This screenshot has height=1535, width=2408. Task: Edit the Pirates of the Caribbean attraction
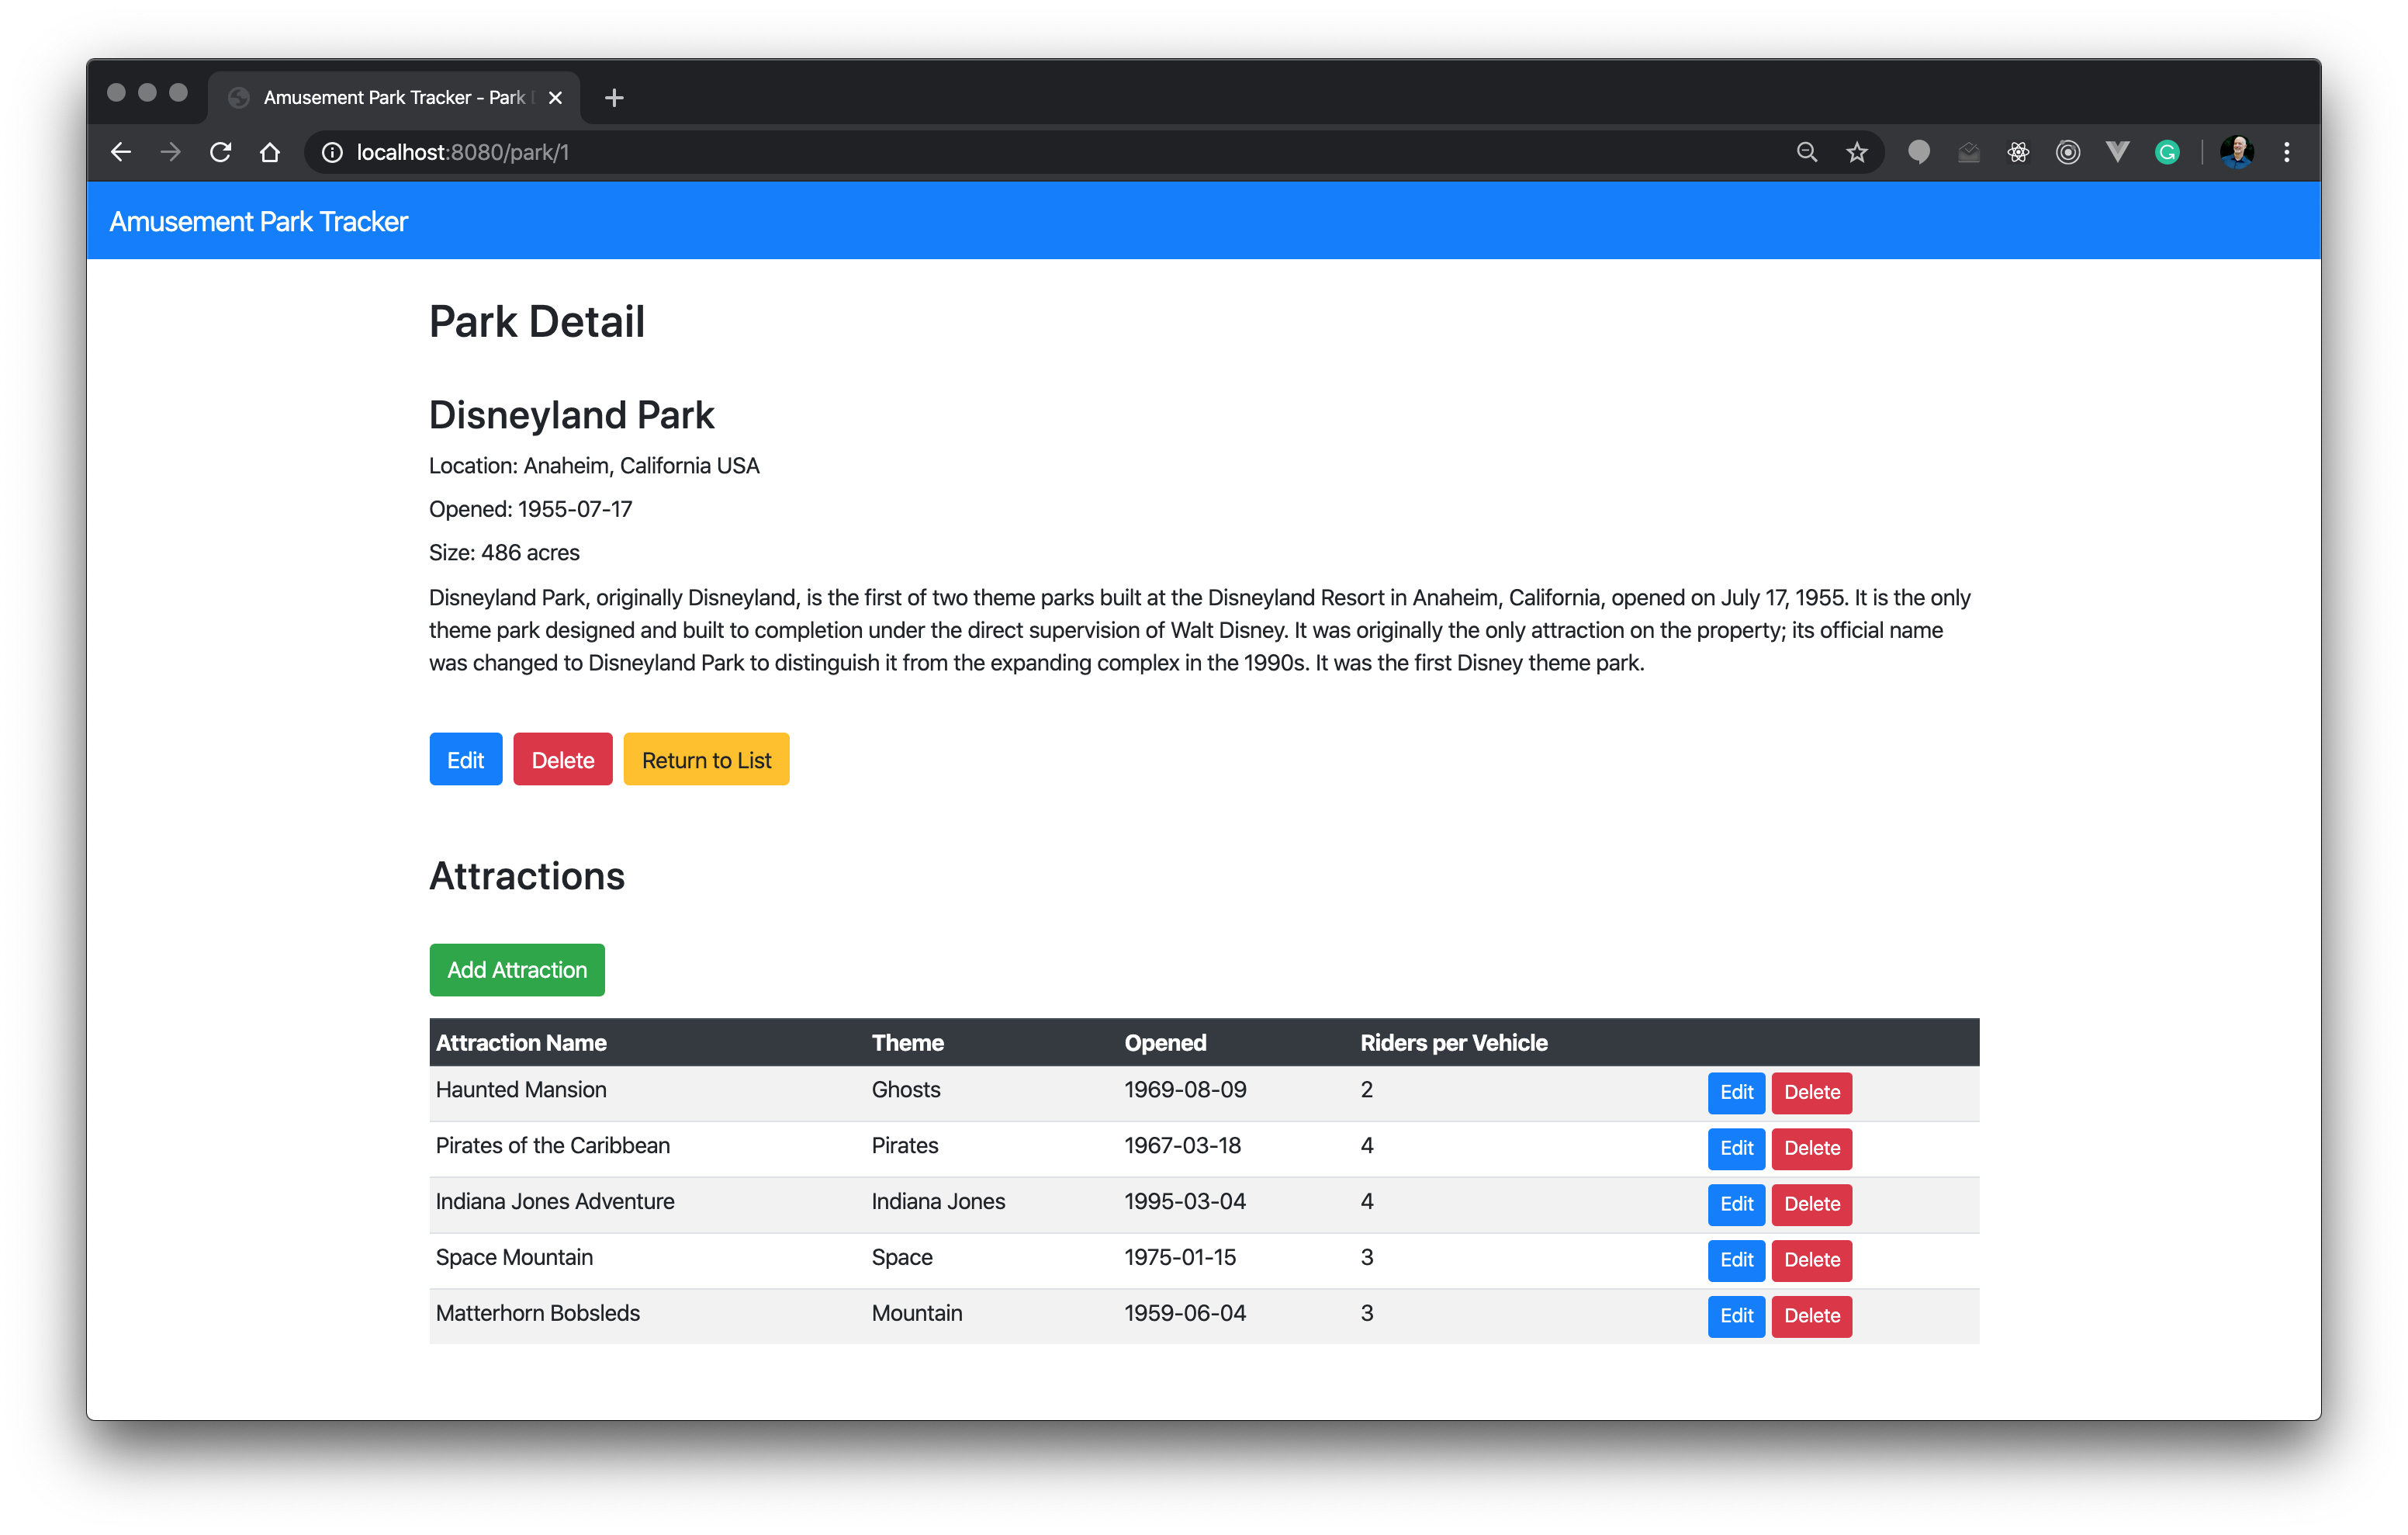pyautogui.click(x=1736, y=1148)
